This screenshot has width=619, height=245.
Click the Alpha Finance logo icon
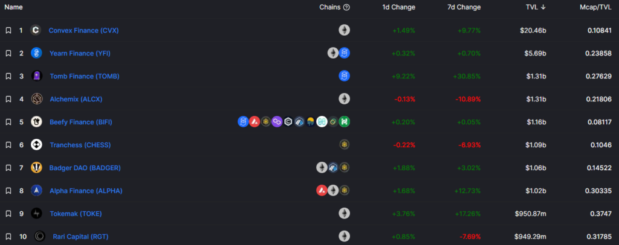coord(36,191)
